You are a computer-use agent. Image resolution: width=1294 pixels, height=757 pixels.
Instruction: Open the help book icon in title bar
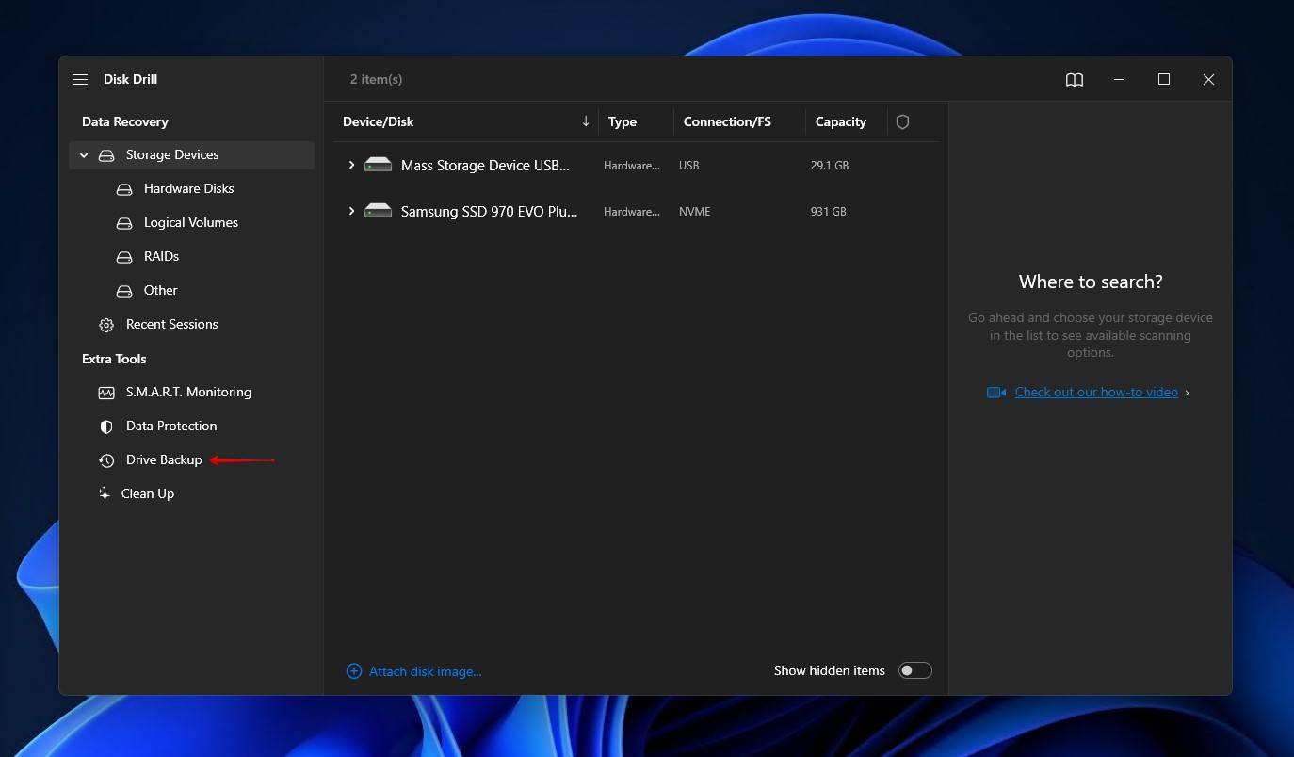pyautogui.click(x=1075, y=80)
